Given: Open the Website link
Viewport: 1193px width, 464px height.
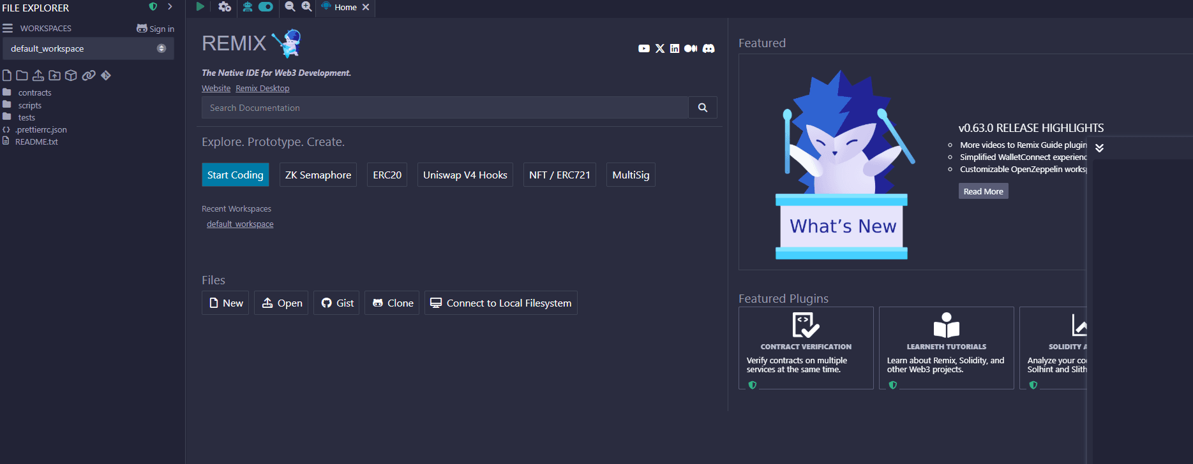Looking at the screenshot, I should pyautogui.click(x=216, y=89).
